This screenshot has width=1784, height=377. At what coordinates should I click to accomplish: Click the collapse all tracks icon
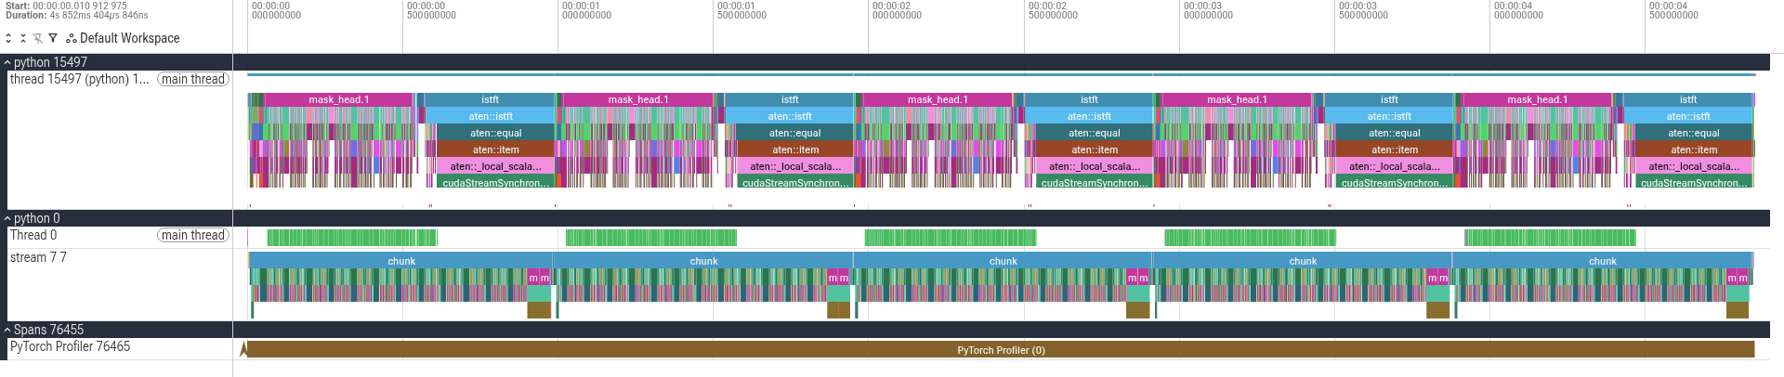click(x=23, y=38)
